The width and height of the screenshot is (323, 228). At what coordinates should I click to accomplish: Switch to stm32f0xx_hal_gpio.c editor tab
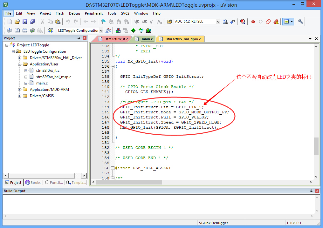[x=181, y=39]
